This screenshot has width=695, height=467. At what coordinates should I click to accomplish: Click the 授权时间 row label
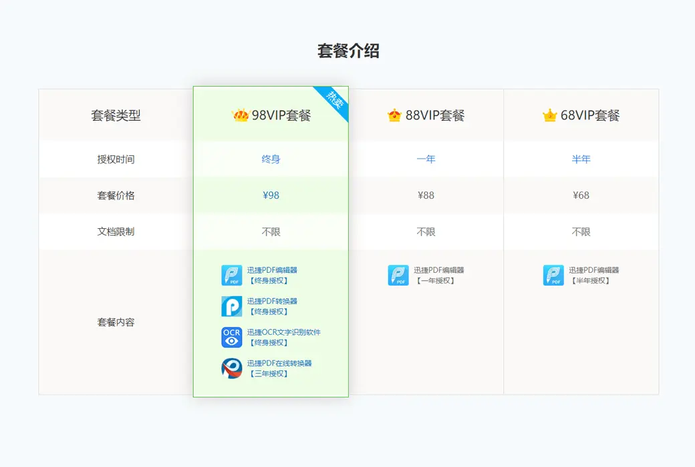116,159
